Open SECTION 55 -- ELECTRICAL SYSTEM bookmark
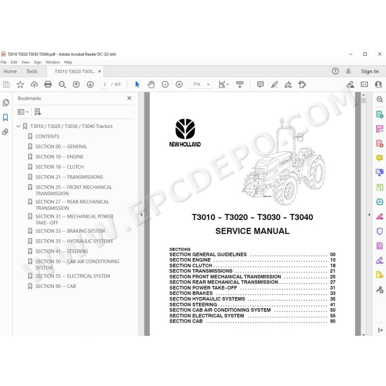386x386 pixels. [x=73, y=276]
